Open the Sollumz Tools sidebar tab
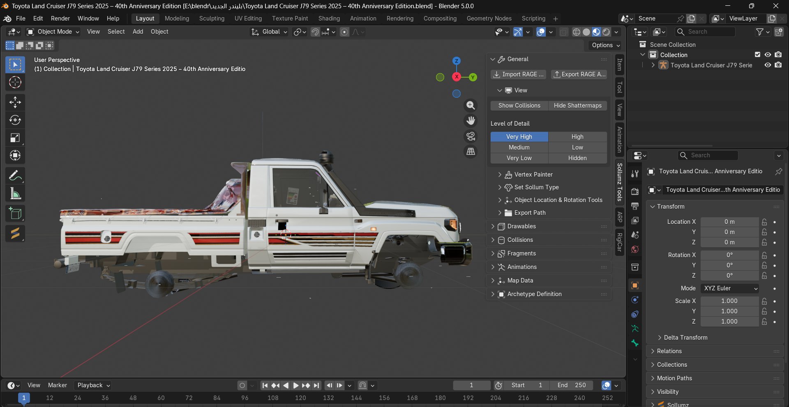Viewport: 789px width, 407px height. coord(620,182)
